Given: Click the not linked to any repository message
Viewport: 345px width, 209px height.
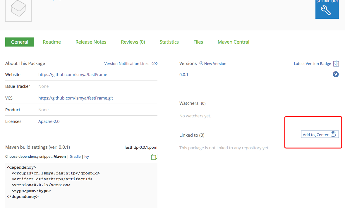Looking at the screenshot, I should [x=224, y=148].
